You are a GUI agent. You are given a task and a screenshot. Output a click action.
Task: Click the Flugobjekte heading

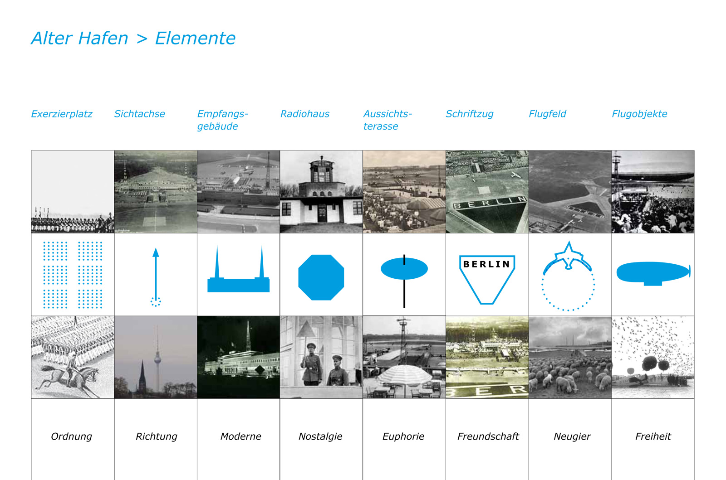click(x=639, y=114)
